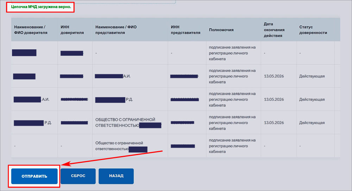Select the 'Статус доверенности' column header
Viewport: 352px width, 191px height.
point(313,30)
